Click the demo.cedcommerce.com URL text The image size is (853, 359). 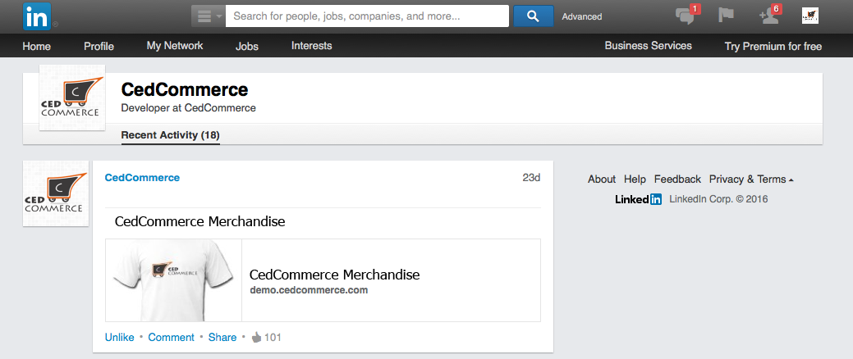coord(309,290)
